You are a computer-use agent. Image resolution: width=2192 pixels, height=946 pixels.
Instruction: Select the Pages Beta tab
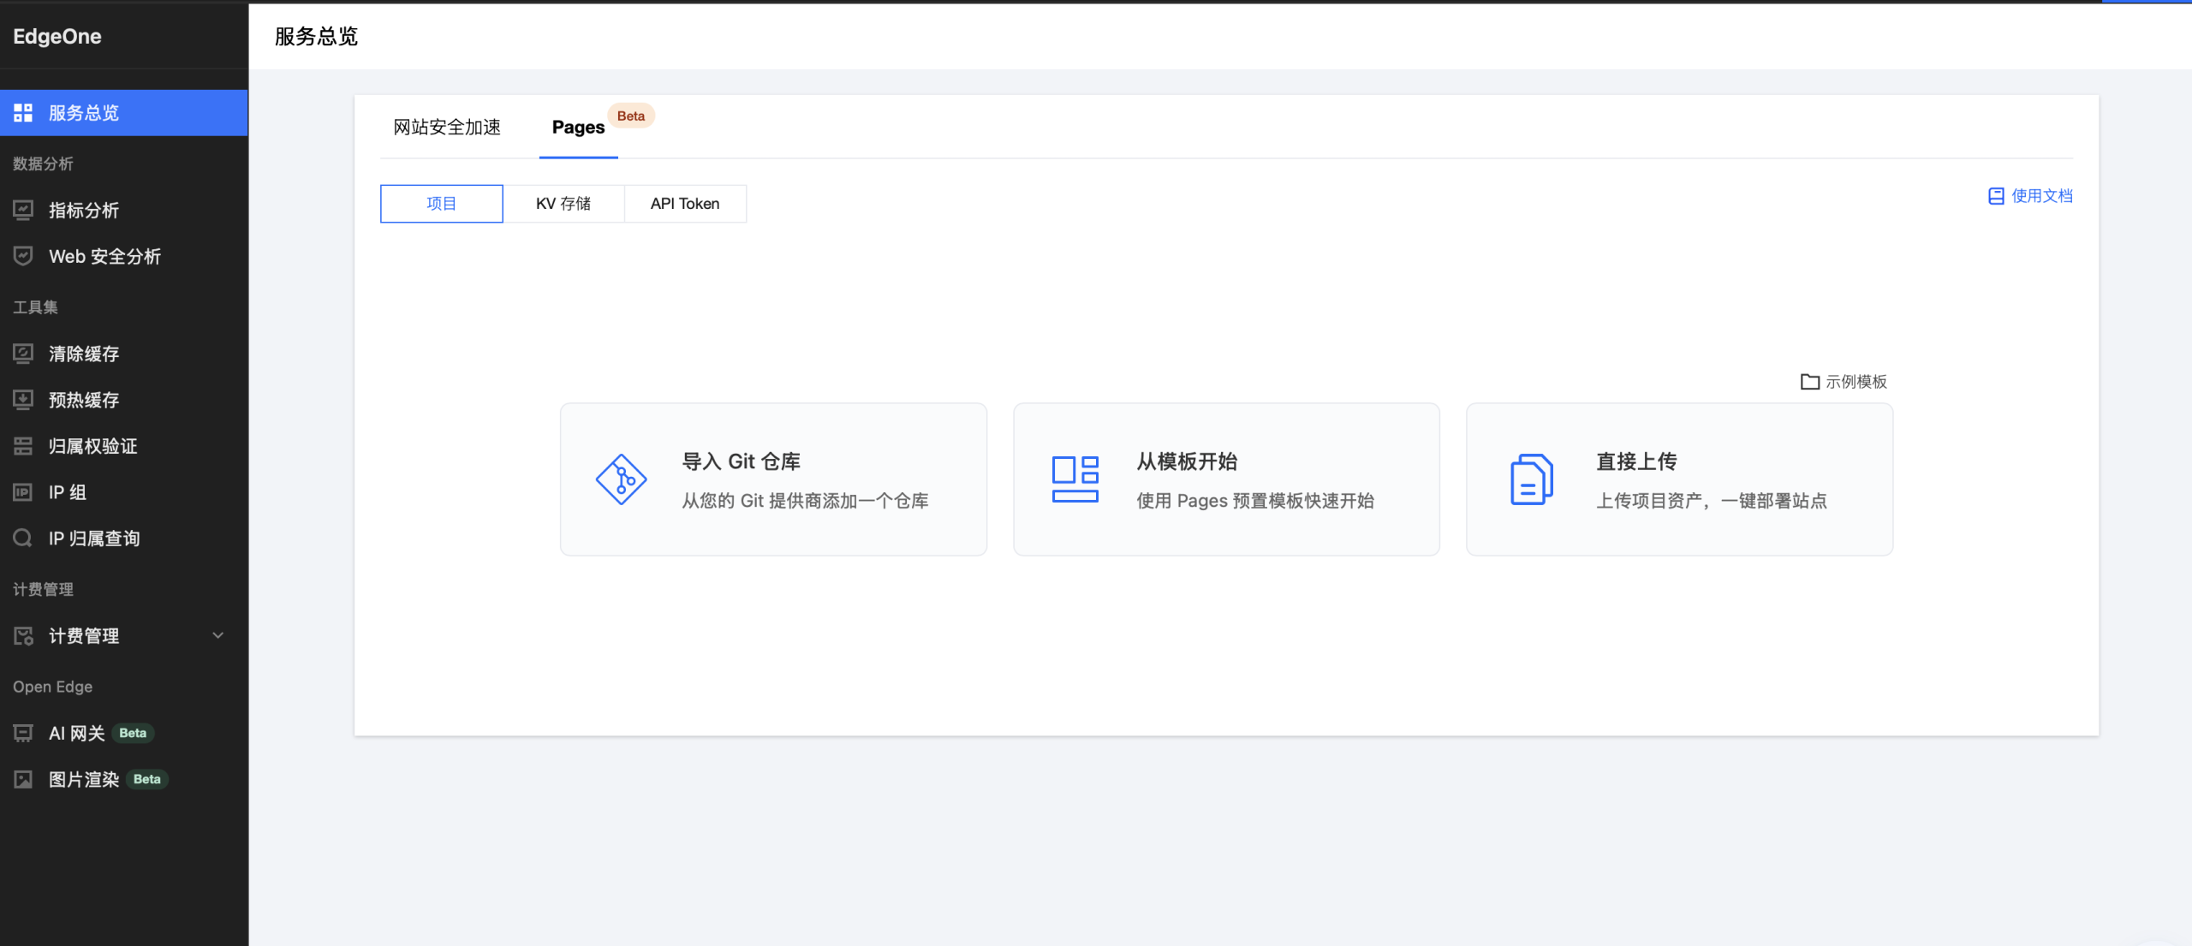click(x=579, y=128)
